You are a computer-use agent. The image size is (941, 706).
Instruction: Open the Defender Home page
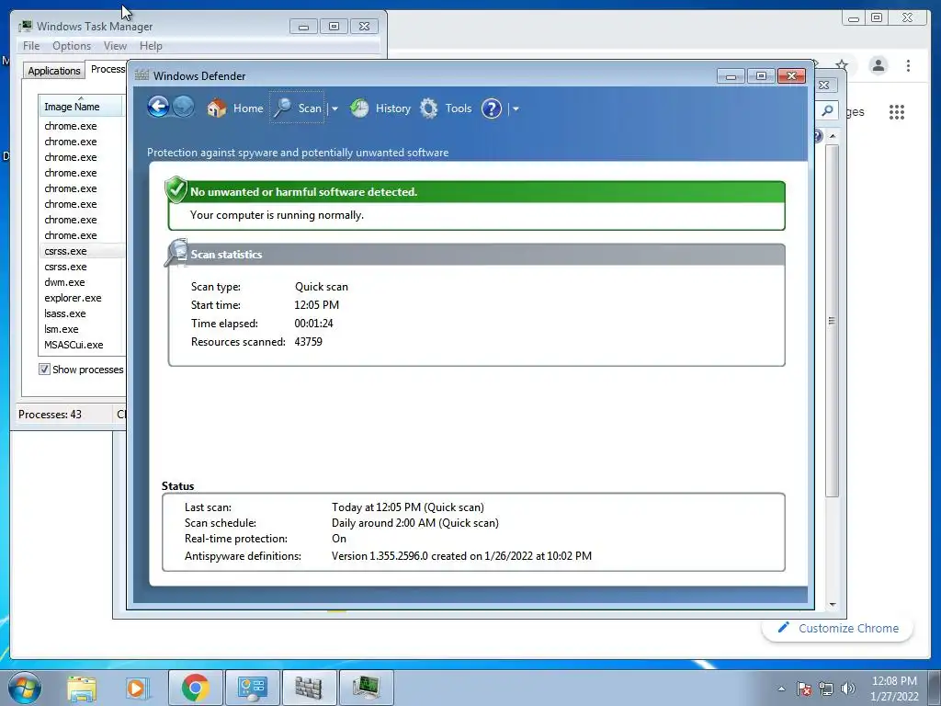click(x=235, y=108)
